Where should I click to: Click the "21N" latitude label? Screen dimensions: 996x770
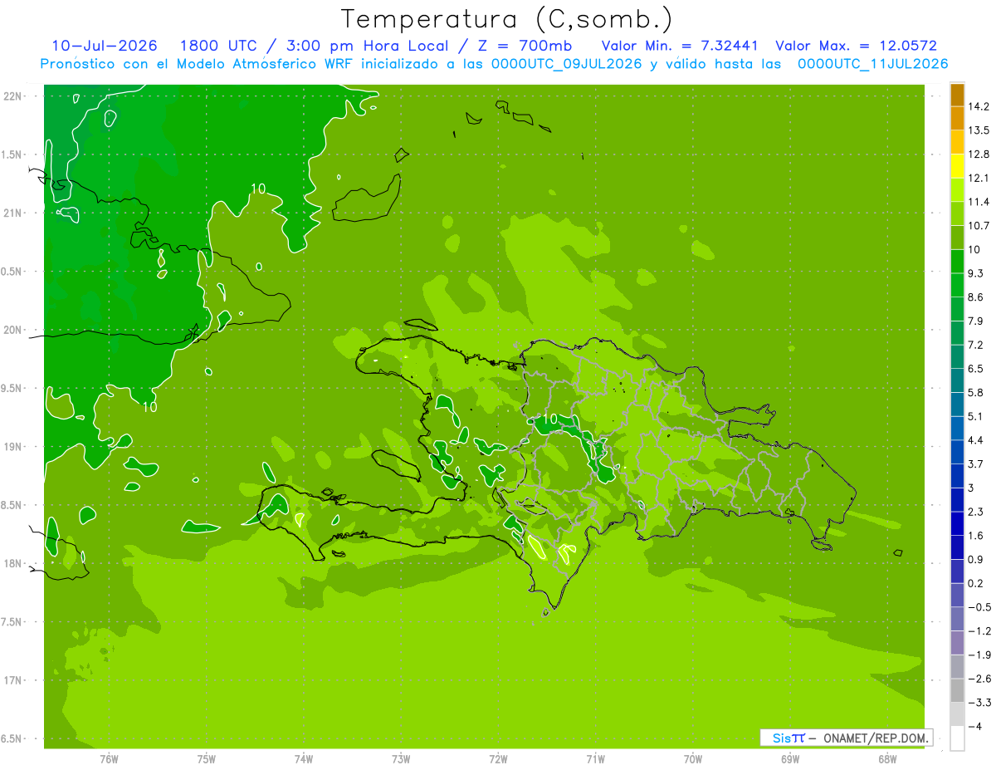coord(14,213)
